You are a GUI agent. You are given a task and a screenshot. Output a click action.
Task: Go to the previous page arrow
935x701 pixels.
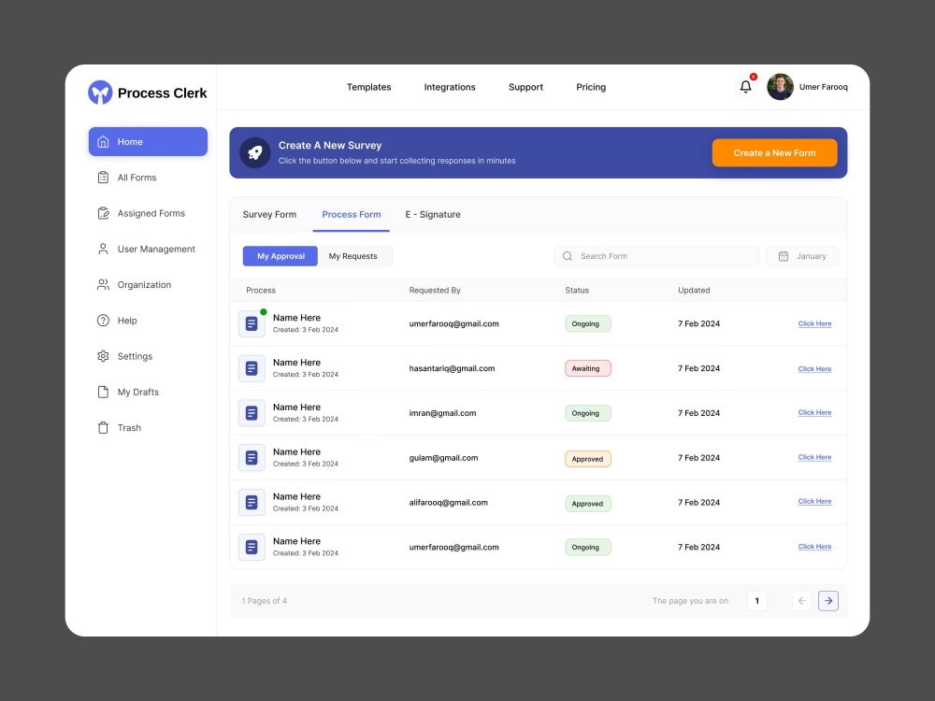(802, 601)
